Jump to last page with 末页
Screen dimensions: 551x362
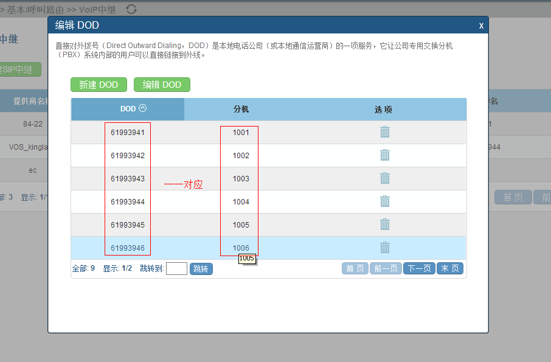click(x=450, y=268)
